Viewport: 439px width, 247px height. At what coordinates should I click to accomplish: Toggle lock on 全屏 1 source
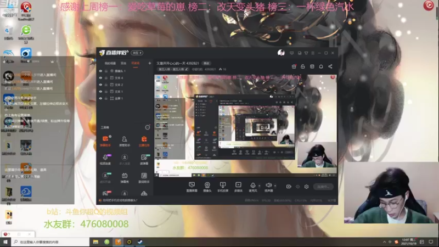(x=106, y=98)
